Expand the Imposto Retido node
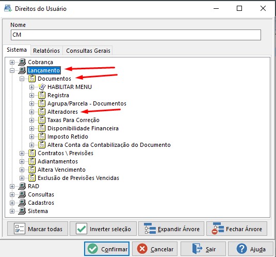Screen dimensions: 276x257 click(31, 137)
